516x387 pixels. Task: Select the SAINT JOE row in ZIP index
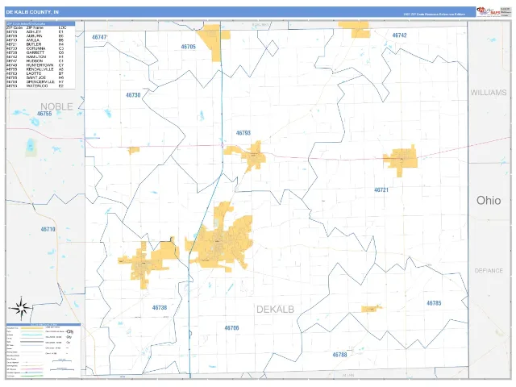(x=35, y=77)
